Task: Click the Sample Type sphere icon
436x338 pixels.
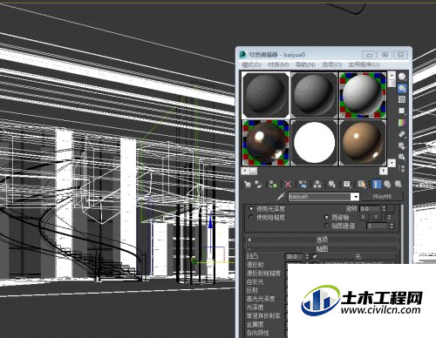Action: click(x=402, y=77)
